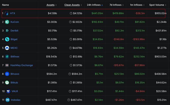Screen dimensions: 170x105
Task: Click the Bitkub logo icon
Action: click(x=7, y=83)
